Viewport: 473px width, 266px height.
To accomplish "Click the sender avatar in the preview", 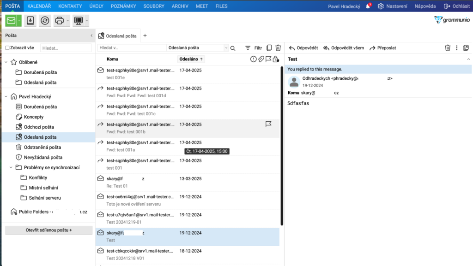I will 294,82.
